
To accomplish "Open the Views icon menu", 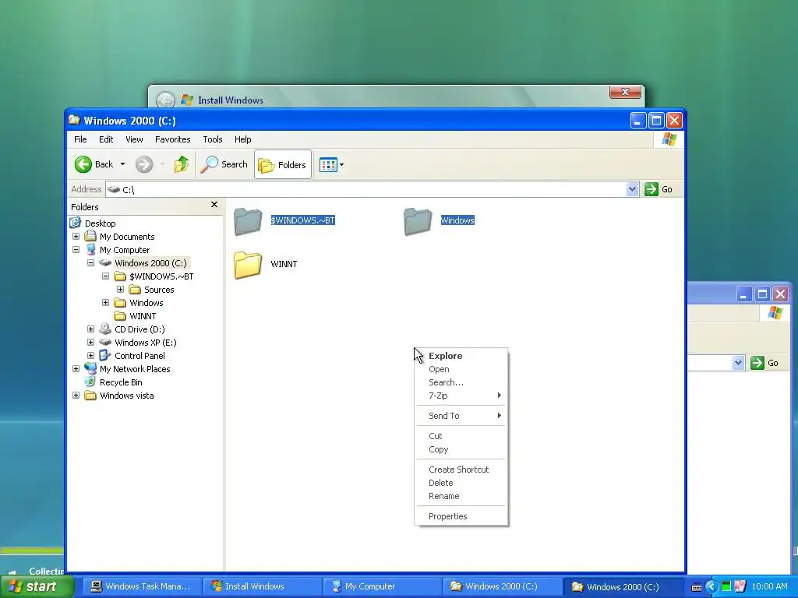I will pos(328,165).
